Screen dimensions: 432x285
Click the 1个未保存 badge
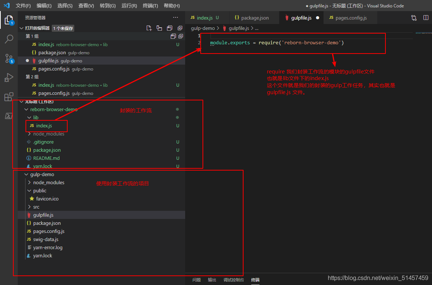63,28
